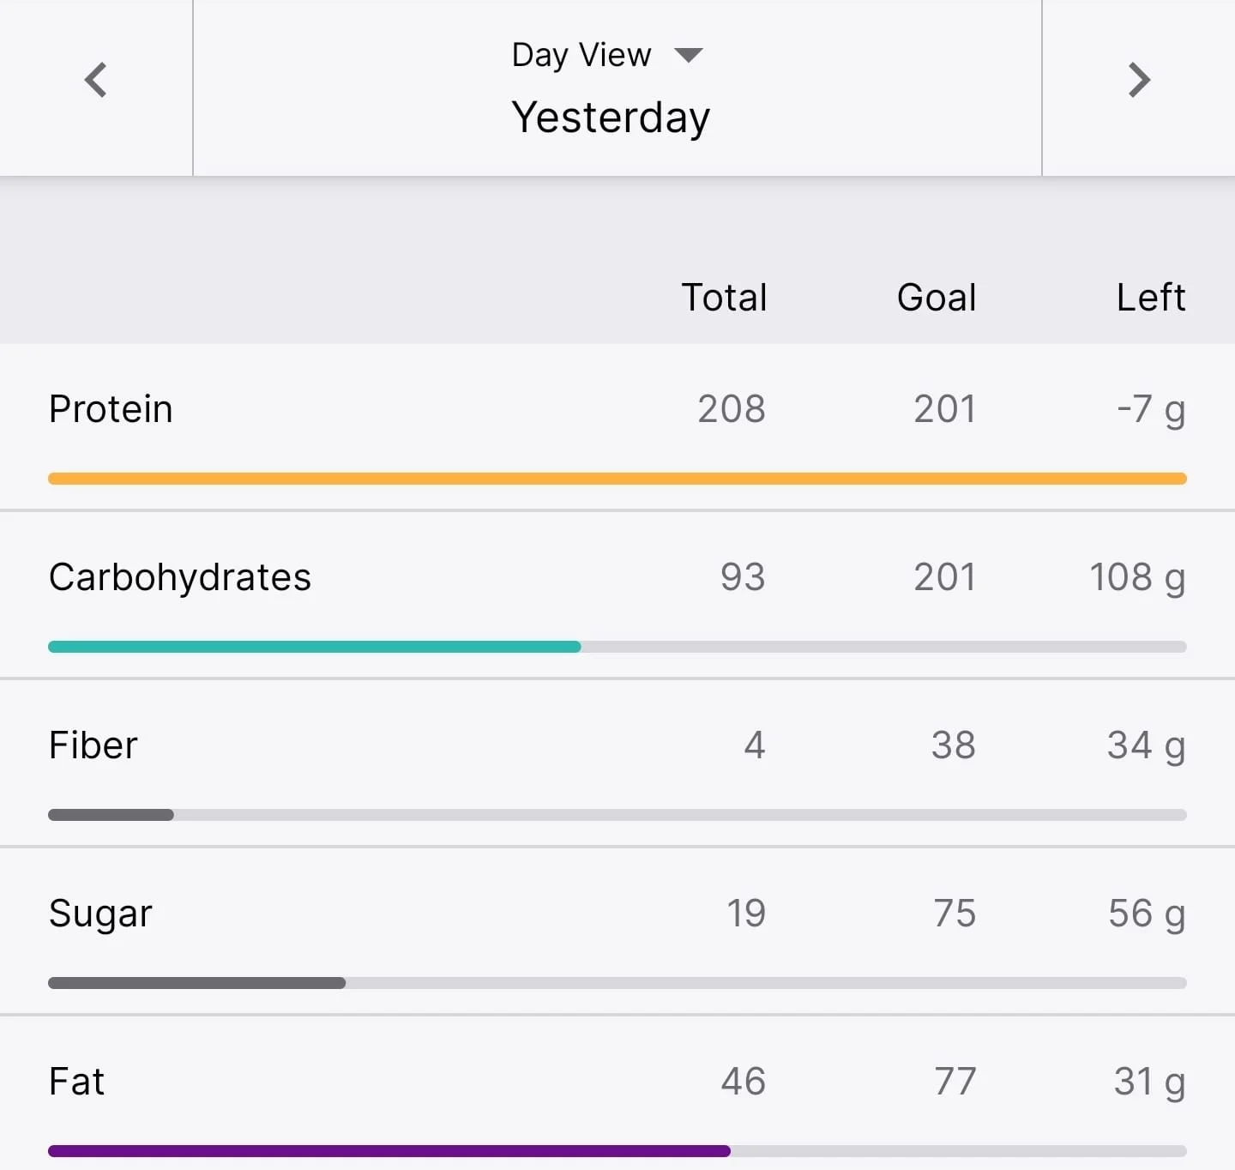Click the Total column header

coord(724,298)
